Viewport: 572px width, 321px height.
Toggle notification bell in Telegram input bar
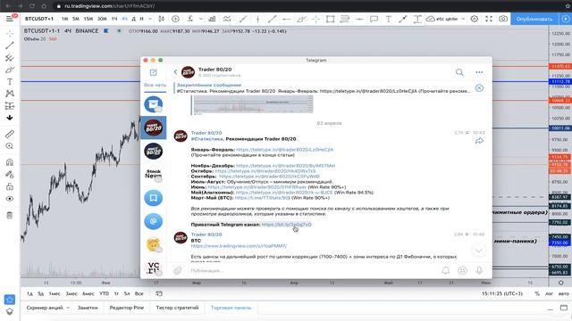click(x=445, y=270)
